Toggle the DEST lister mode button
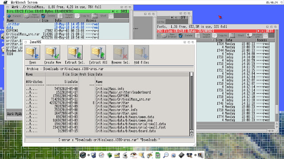This screenshot has width=284, height=159. click(270, 31)
